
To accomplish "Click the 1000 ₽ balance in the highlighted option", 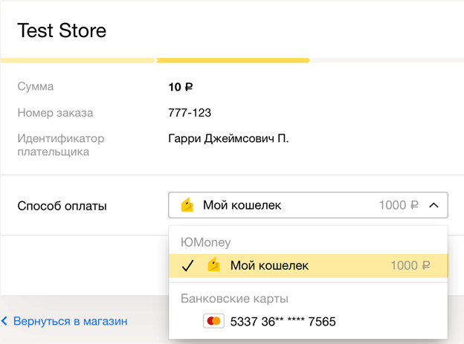I will (410, 265).
